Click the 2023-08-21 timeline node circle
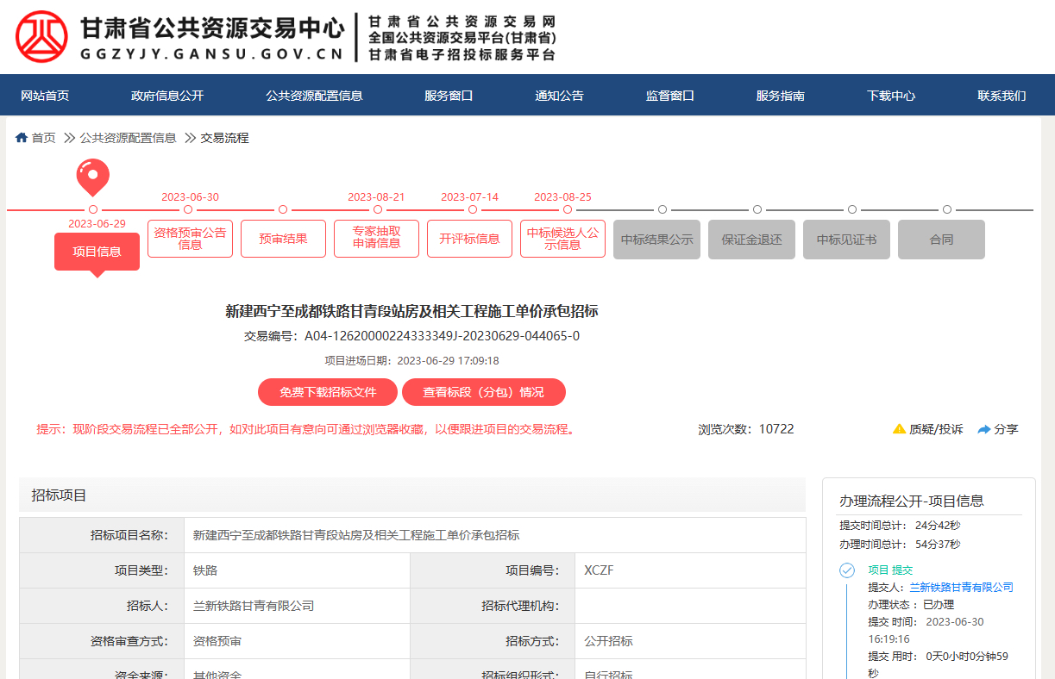 (377, 209)
